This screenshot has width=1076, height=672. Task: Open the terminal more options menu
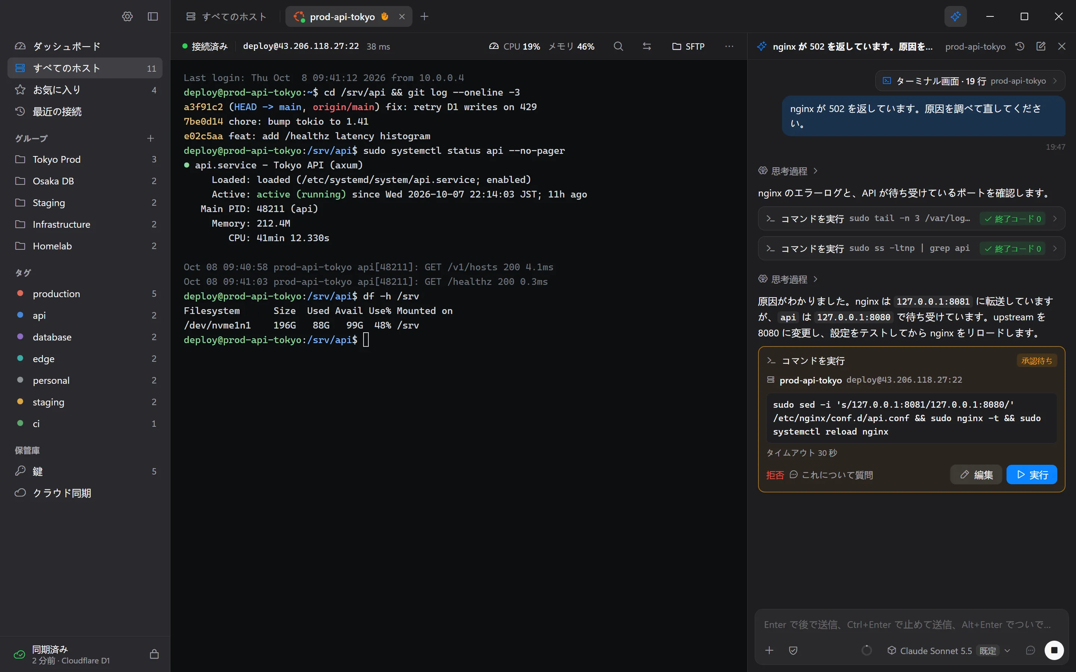tap(729, 46)
